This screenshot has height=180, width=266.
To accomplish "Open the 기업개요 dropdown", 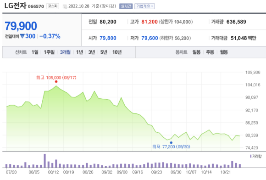I will tap(145, 6).
